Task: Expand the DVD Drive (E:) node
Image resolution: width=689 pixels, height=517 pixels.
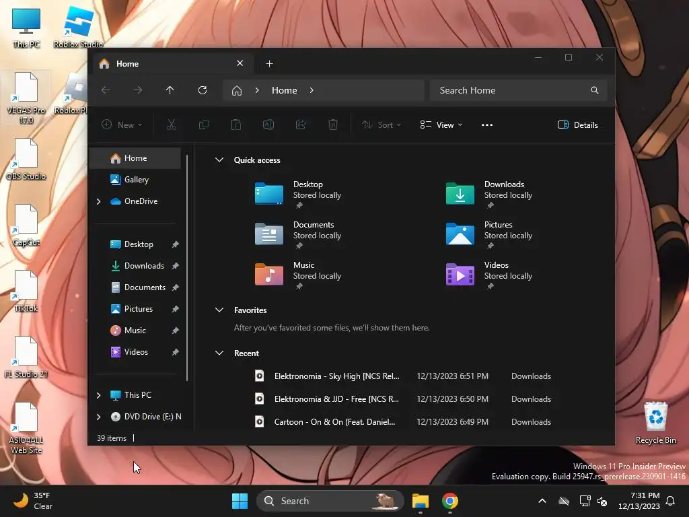Action: [x=98, y=417]
